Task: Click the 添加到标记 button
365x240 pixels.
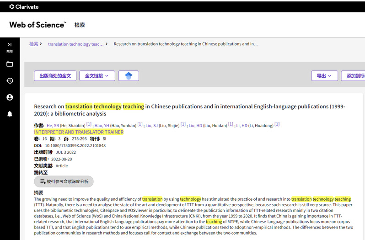Action: click(x=355, y=76)
